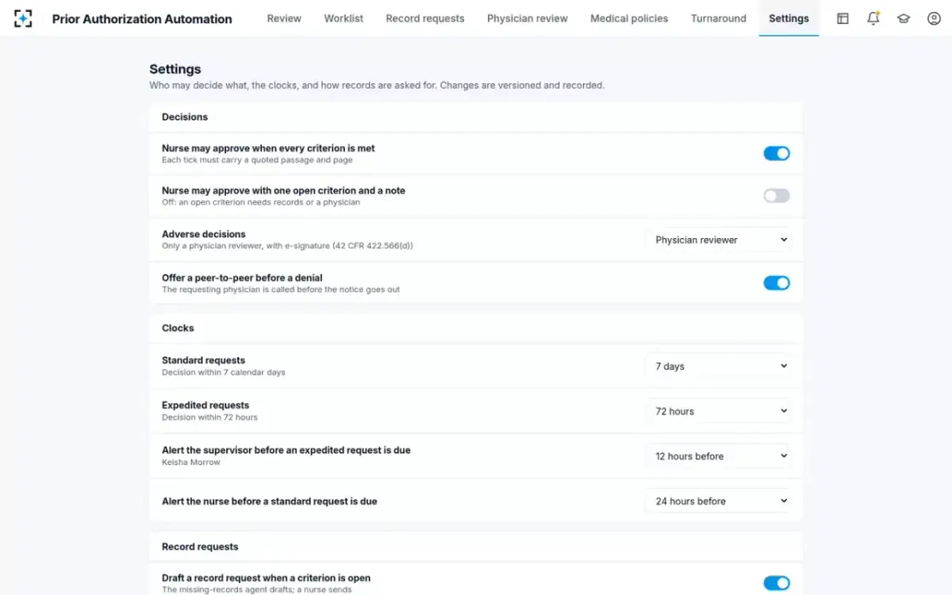Click the 42 CFR 422.566(d) description text
952x595 pixels.
click(287, 246)
